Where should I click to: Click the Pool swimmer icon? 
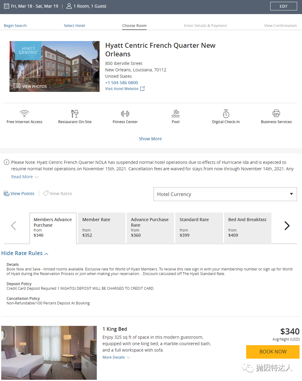point(176,114)
